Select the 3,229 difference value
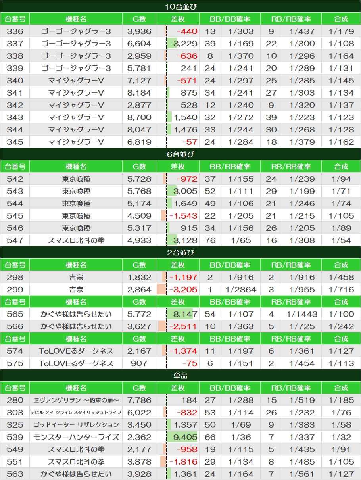This screenshot has height=480, width=361. [x=185, y=44]
